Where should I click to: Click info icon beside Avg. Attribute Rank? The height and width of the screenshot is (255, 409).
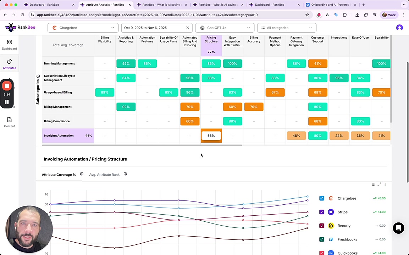pos(125,174)
